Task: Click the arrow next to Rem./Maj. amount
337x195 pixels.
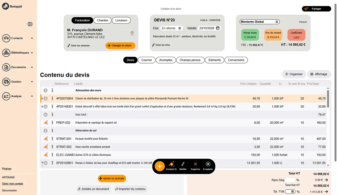Action: pyautogui.click(x=326, y=180)
